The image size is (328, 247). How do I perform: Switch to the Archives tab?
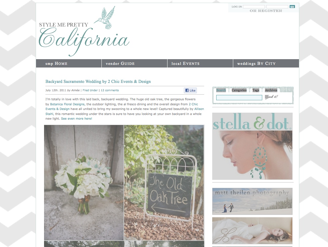coord(271,90)
